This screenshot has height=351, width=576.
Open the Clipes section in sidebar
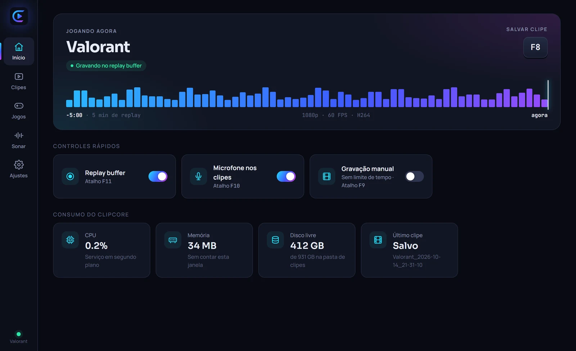pyautogui.click(x=19, y=81)
